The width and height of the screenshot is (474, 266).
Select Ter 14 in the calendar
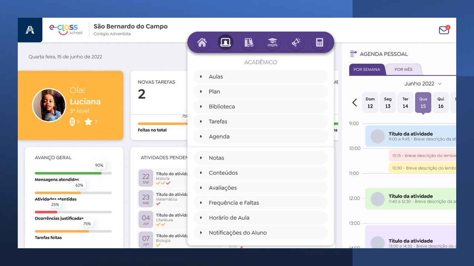(x=405, y=102)
